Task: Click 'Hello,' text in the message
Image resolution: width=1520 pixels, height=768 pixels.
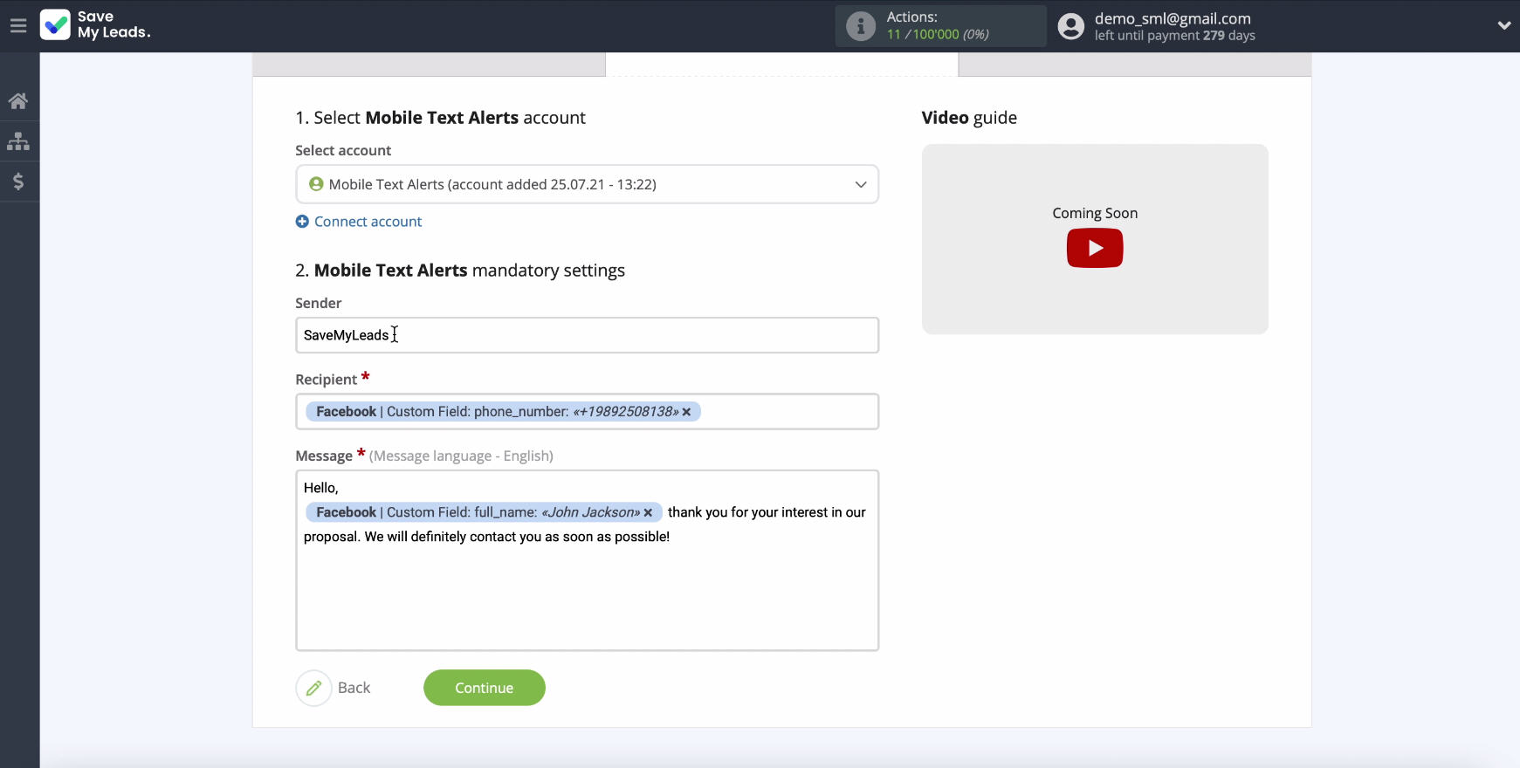Action: click(x=320, y=488)
